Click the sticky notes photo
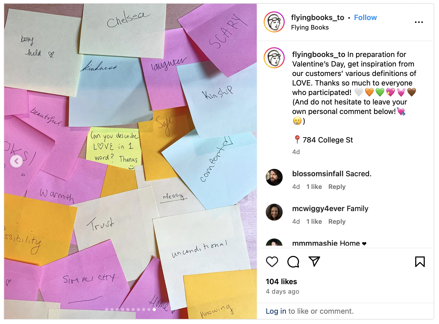 pos(130,161)
